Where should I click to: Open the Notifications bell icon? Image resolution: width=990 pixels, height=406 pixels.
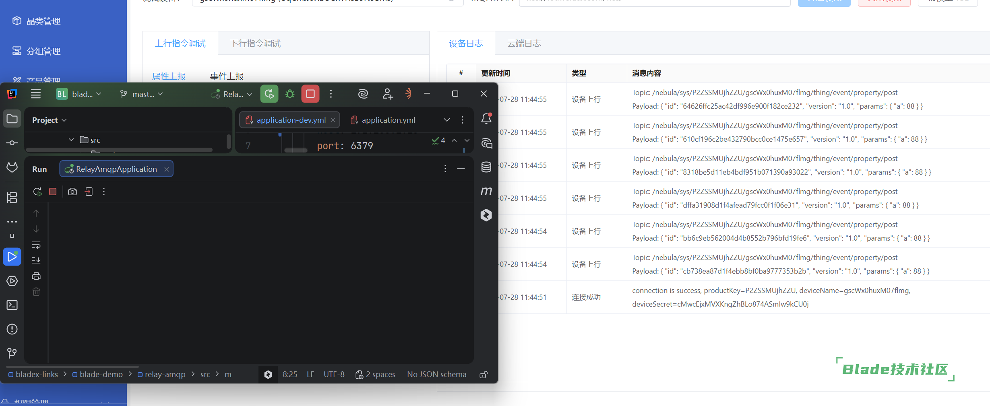(x=486, y=119)
